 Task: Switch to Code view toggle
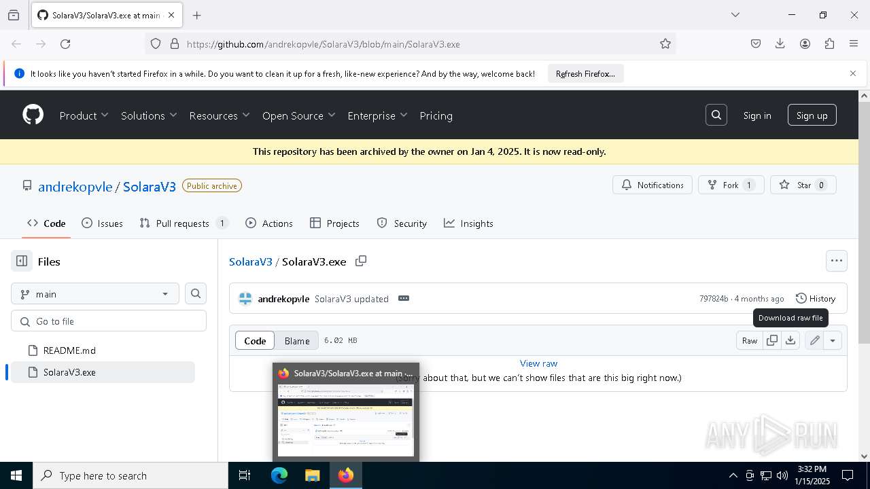[255, 340]
